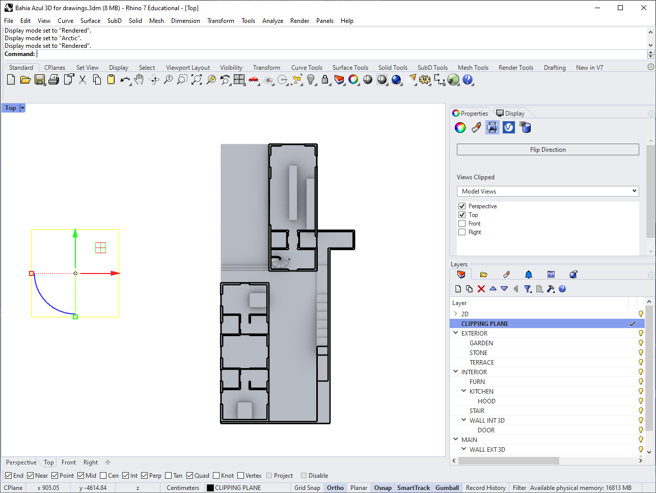Toggle the Gumball status bar button
Viewport: 656px width, 493px height.
[x=447, y=488]
